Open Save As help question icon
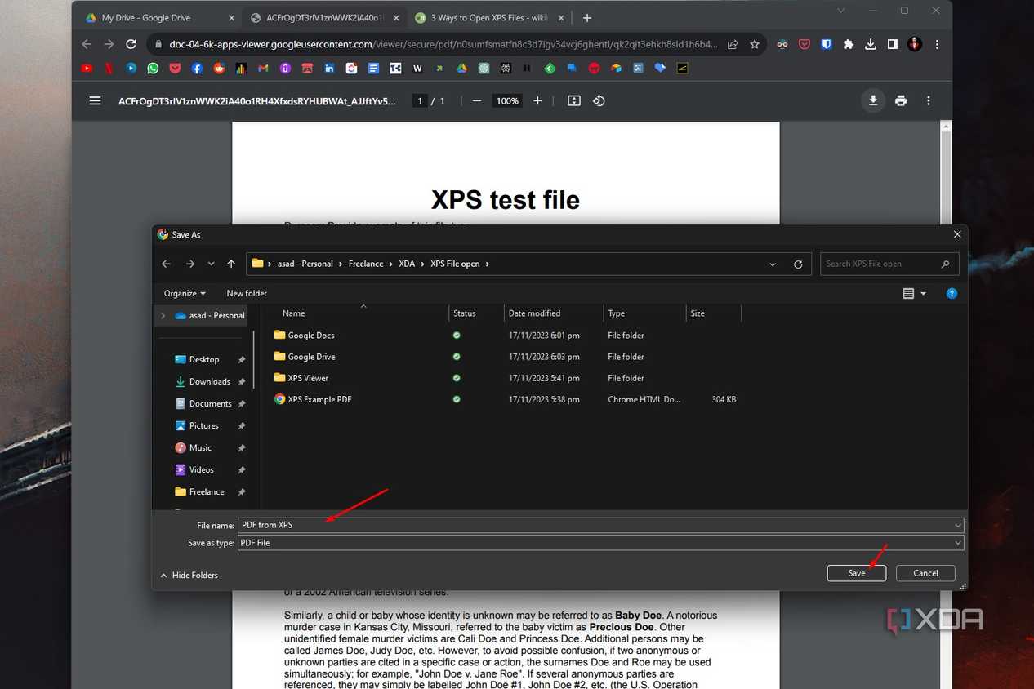1034x689 pixels. 952,293
